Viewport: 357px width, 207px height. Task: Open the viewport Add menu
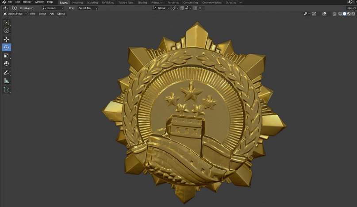coord(52,14)
